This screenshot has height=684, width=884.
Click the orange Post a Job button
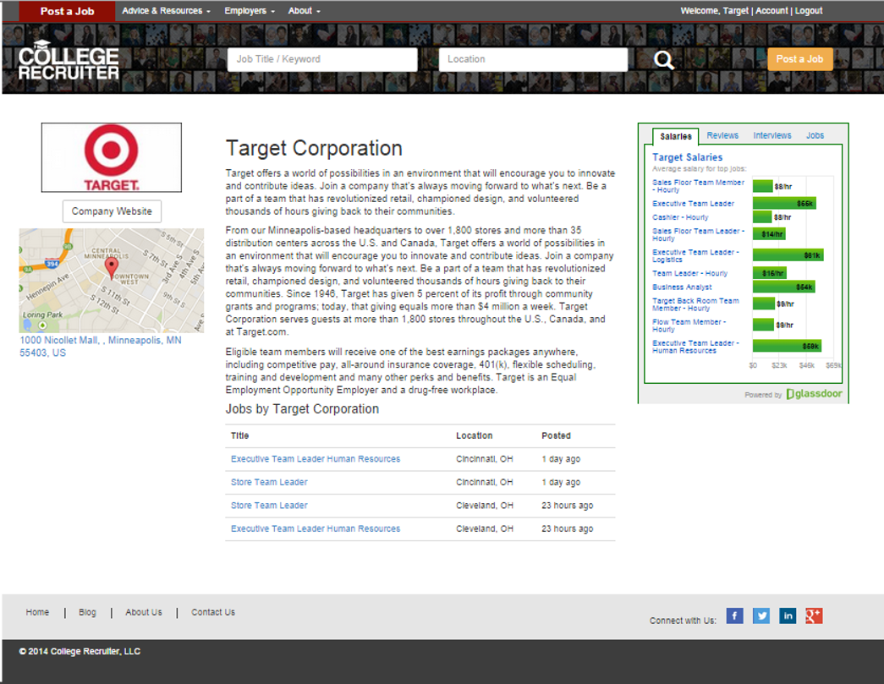(x=800, y=59)
